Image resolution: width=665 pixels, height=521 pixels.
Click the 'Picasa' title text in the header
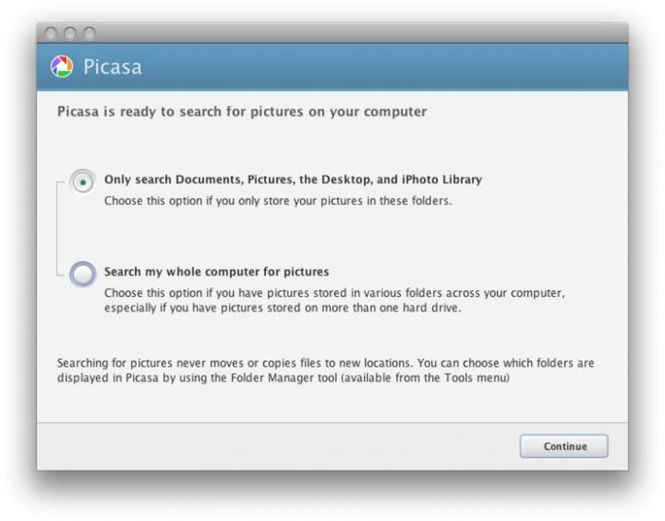(112, 66)
